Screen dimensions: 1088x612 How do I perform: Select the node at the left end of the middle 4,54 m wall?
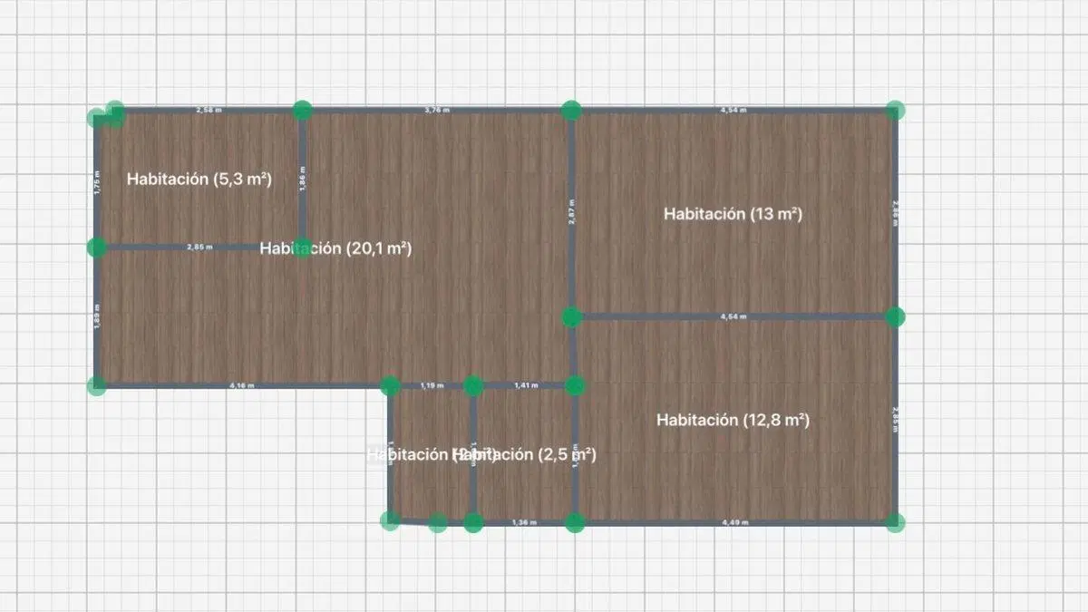coord(571,317)
